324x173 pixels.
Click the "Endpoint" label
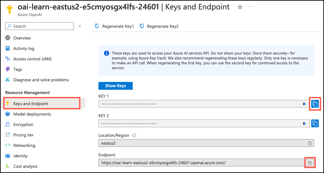(107, 155)
